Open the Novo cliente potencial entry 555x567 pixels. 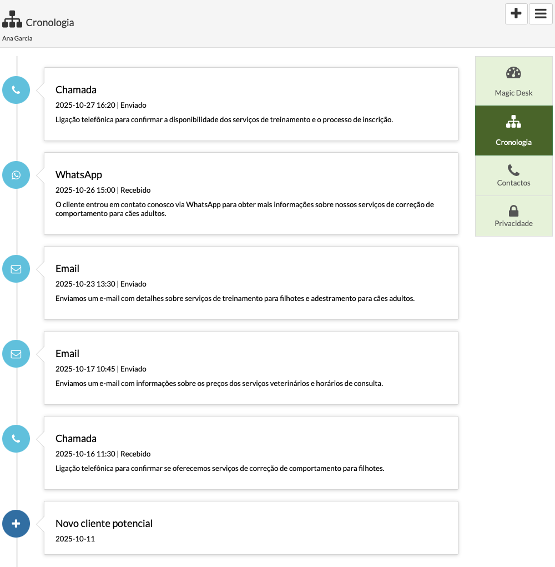[x=251, y=528]
